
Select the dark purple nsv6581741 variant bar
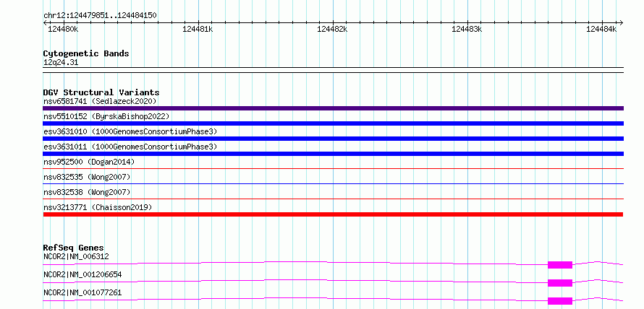coord(333,108)
